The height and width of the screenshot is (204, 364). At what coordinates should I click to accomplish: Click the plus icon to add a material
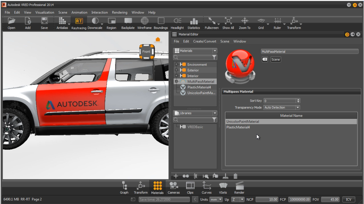176,176
